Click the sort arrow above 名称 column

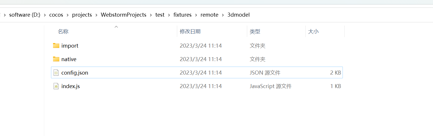pyautogui.click(x=116, y=27)
